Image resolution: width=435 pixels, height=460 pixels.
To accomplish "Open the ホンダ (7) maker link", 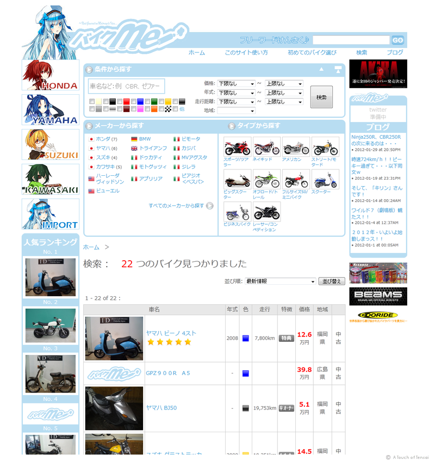I will (x=107, y=139).
